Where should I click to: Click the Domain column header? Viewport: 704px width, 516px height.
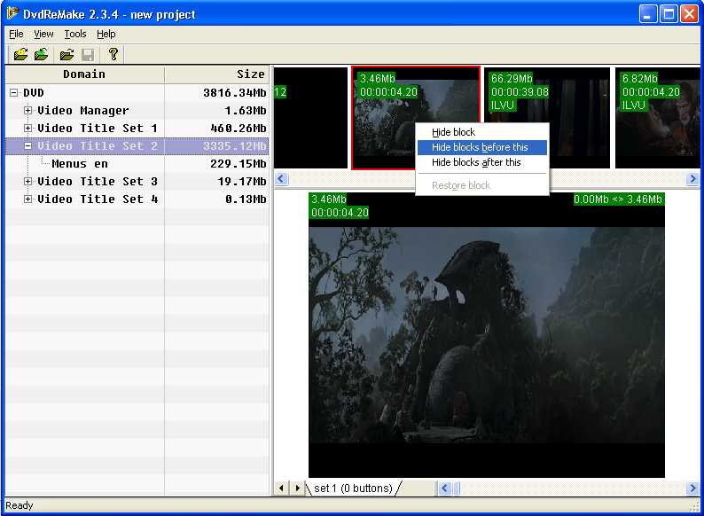(x=84, y=74)
